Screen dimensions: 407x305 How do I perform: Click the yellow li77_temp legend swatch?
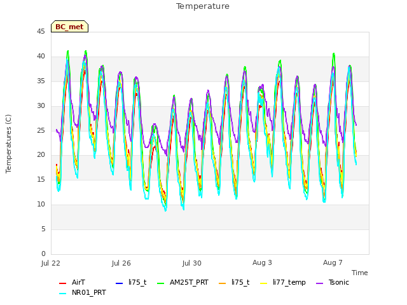tap(263, 283)
